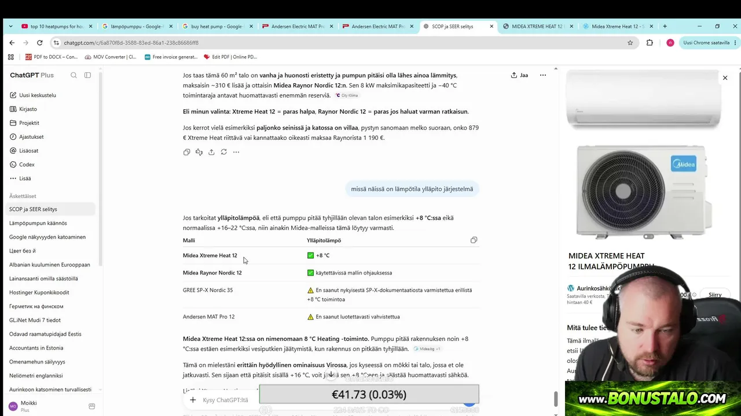The image size is (741, 416).
Task: Open the Chrome profile avatar
Action: click(x=670, y=43)
